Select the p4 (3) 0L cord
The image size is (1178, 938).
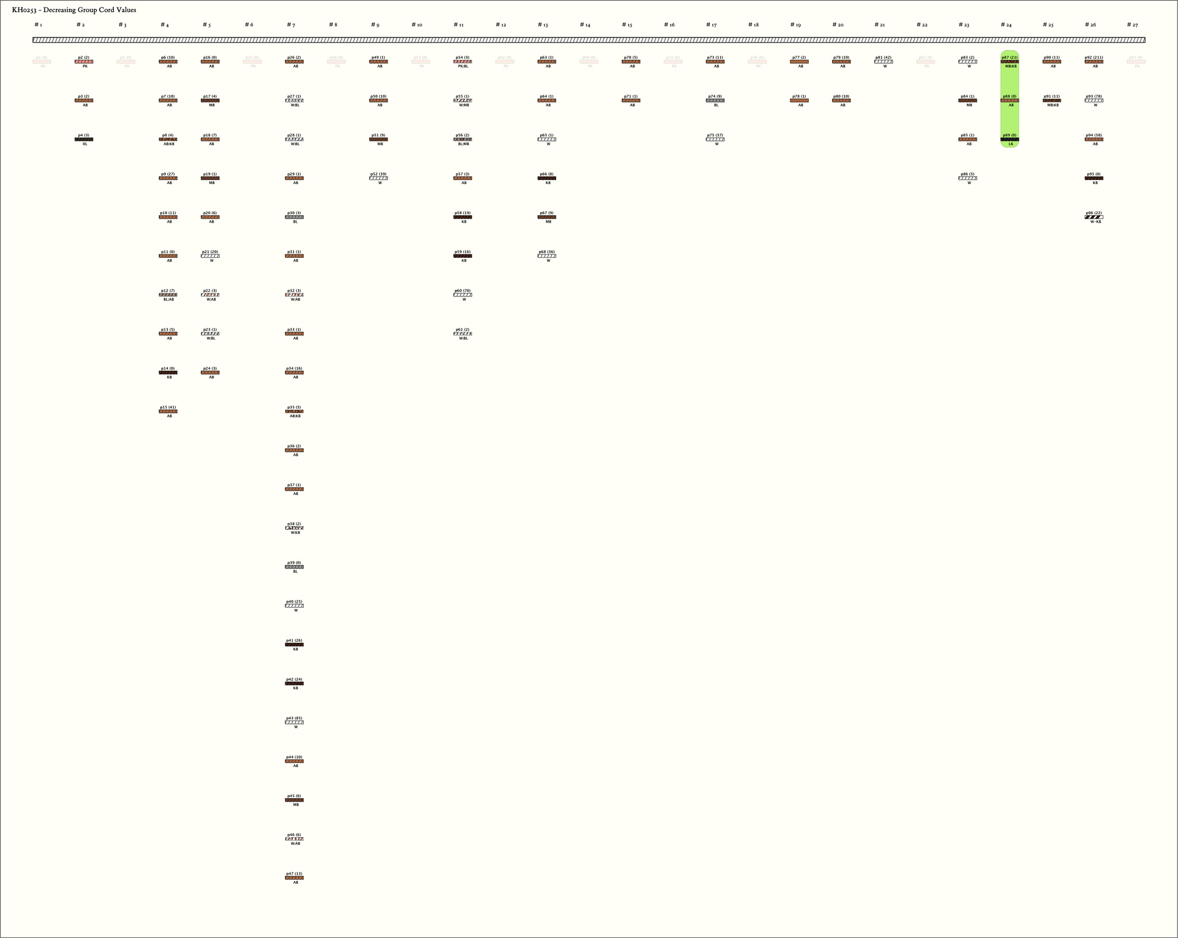(84, 139)
